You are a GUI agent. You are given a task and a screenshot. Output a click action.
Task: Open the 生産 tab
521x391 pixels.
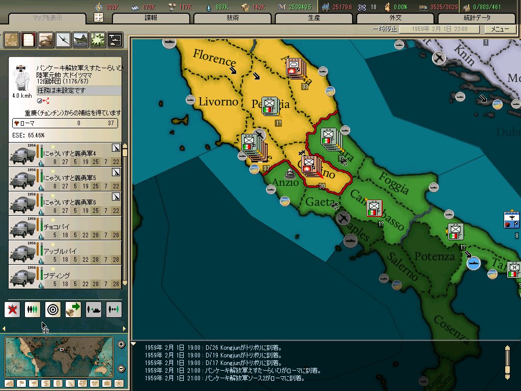tap(314, 18)
